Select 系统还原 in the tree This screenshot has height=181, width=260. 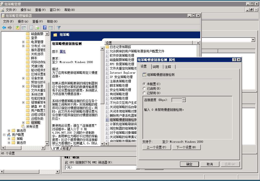click(37, 94)
